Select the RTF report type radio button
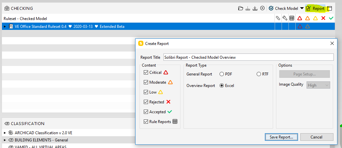This screenshot has height=148, width=342. point(259,74)
